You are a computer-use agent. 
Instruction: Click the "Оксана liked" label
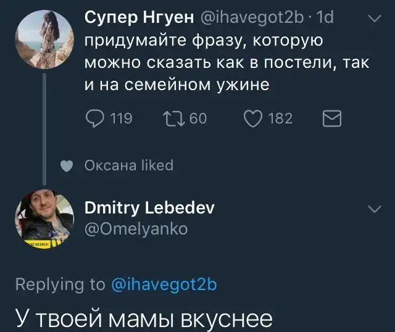click(x=128, y=165)
